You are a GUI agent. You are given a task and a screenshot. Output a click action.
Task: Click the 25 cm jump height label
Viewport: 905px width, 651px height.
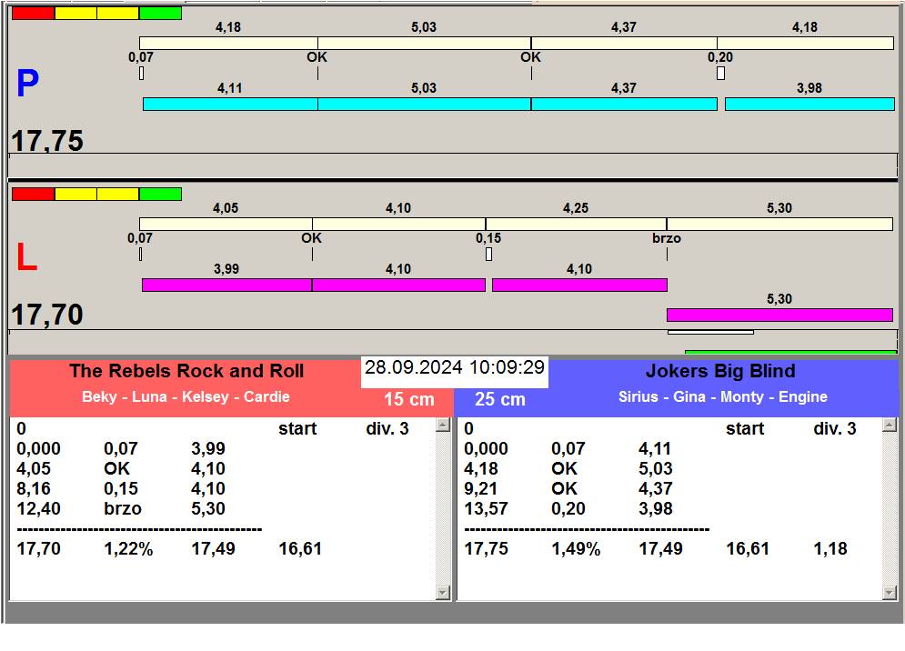click(x=499, y=399)
